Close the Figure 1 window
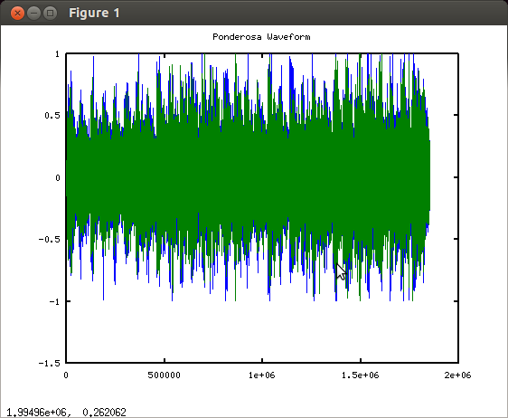 tap(17, 14)
